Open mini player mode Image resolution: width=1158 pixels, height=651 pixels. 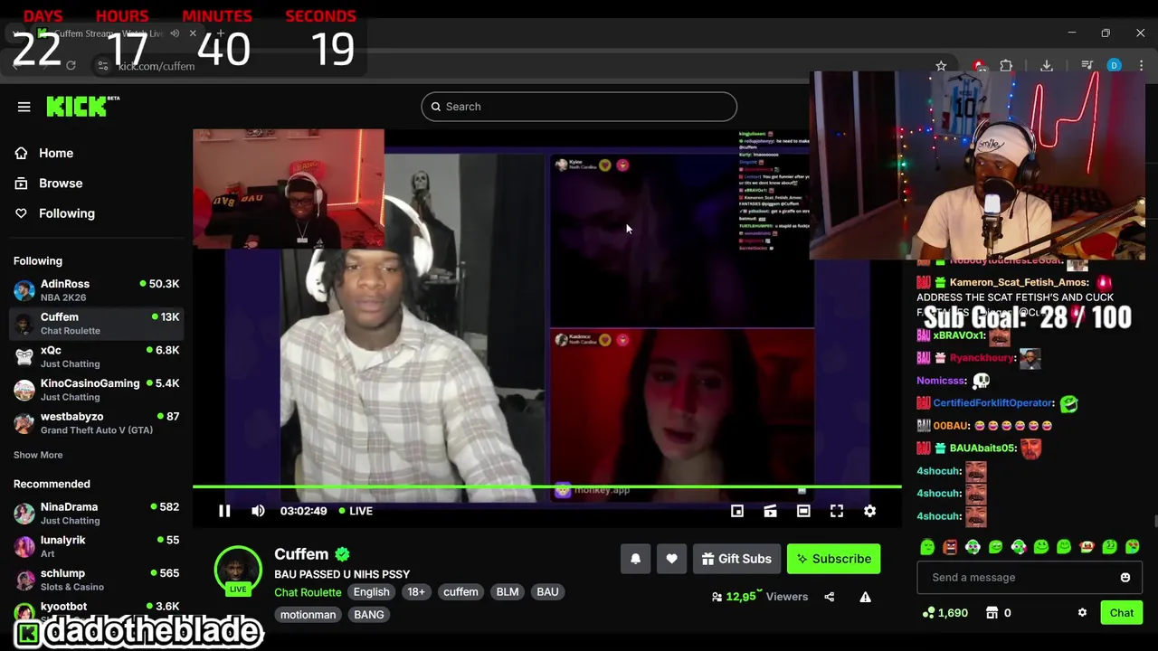click(737, 512)
